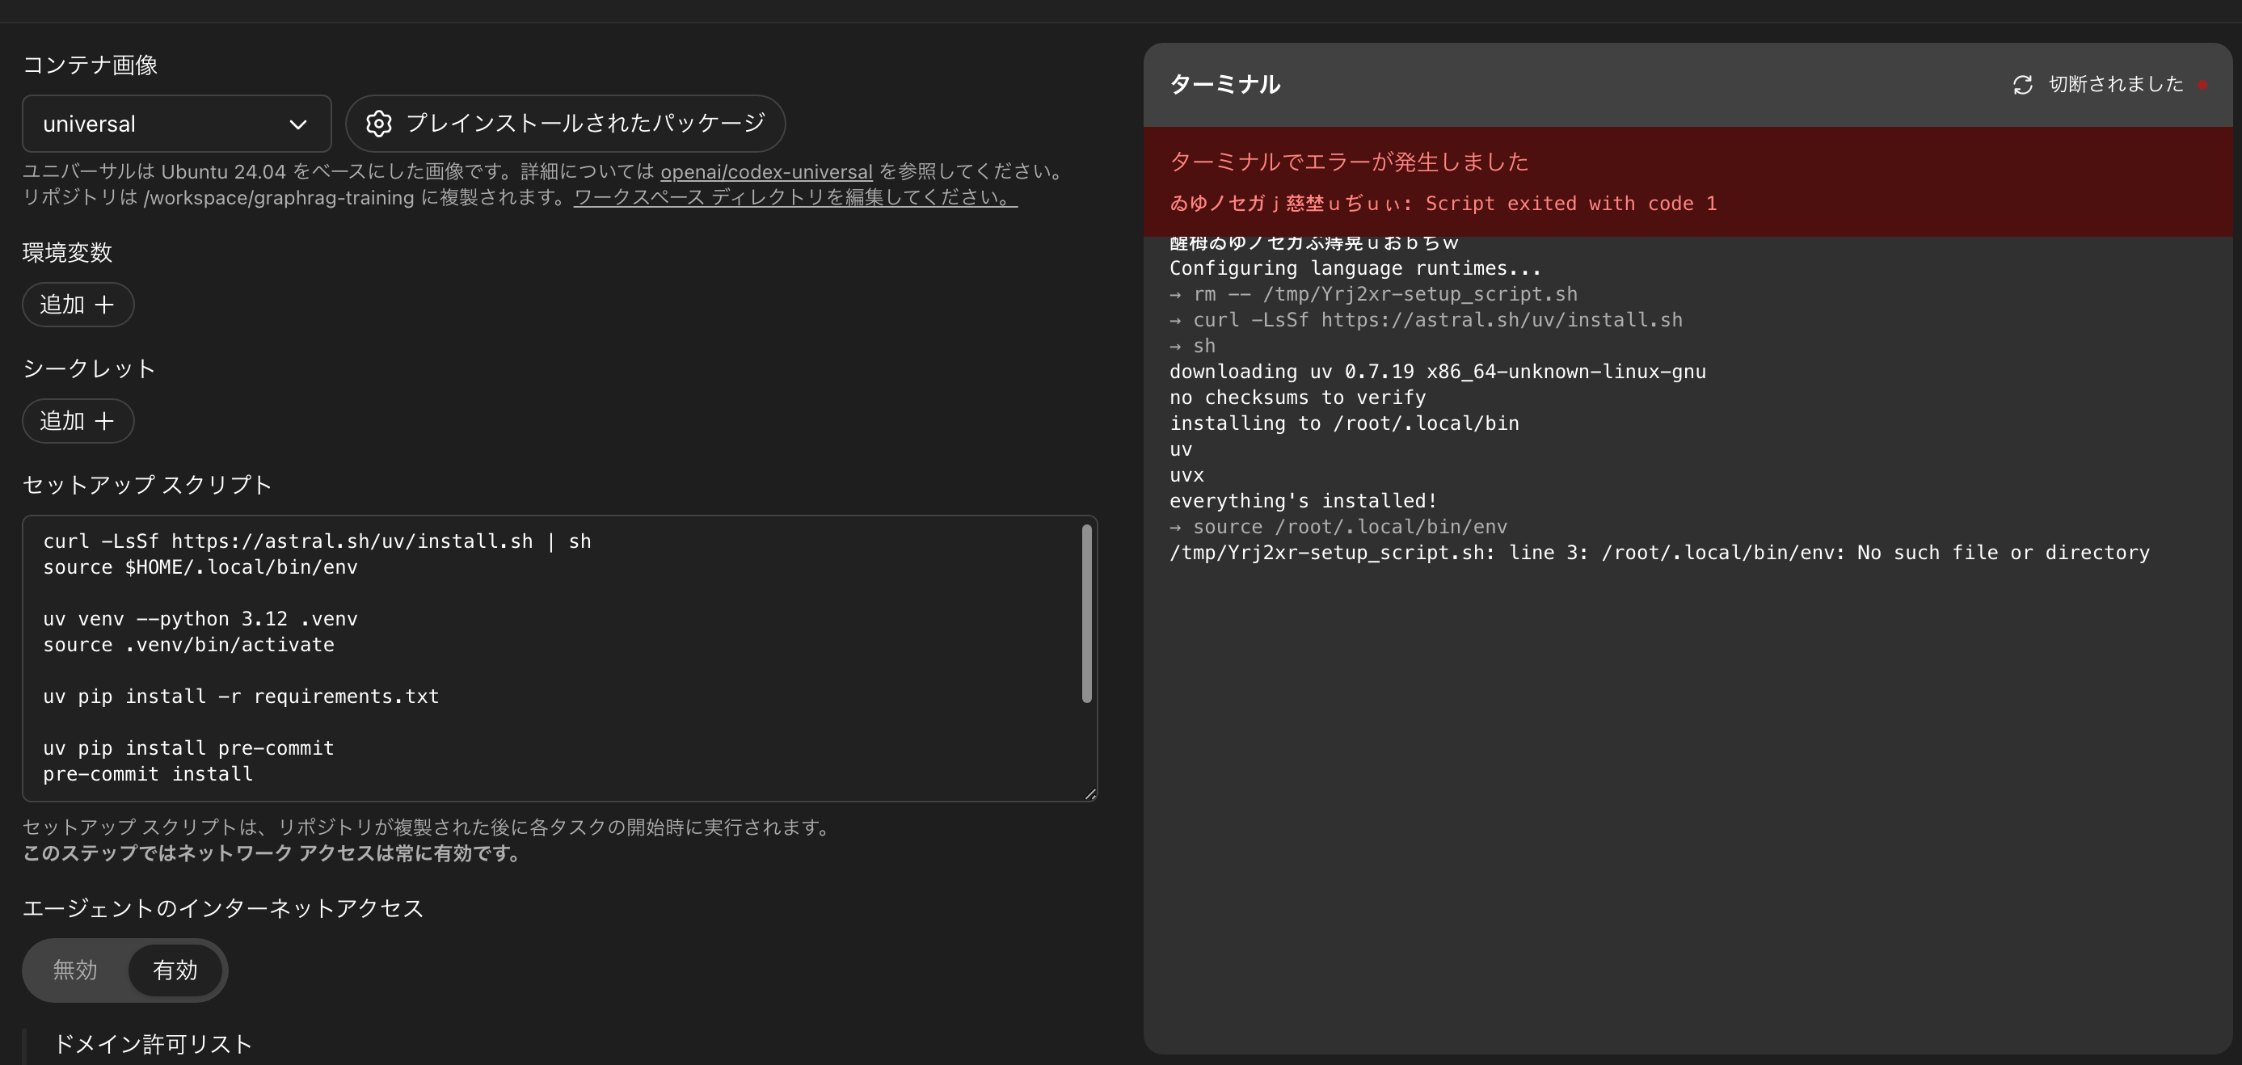Open the openai/codex-universal link

point(766,171)
